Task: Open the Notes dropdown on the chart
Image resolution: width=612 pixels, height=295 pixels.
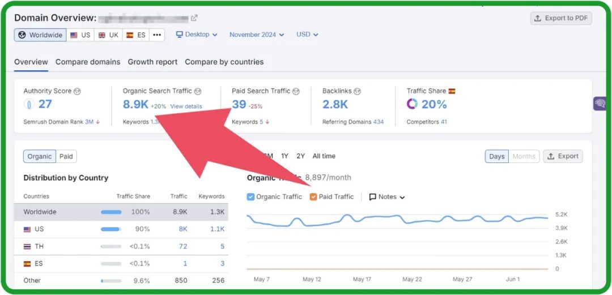Action: pos(387,197)
